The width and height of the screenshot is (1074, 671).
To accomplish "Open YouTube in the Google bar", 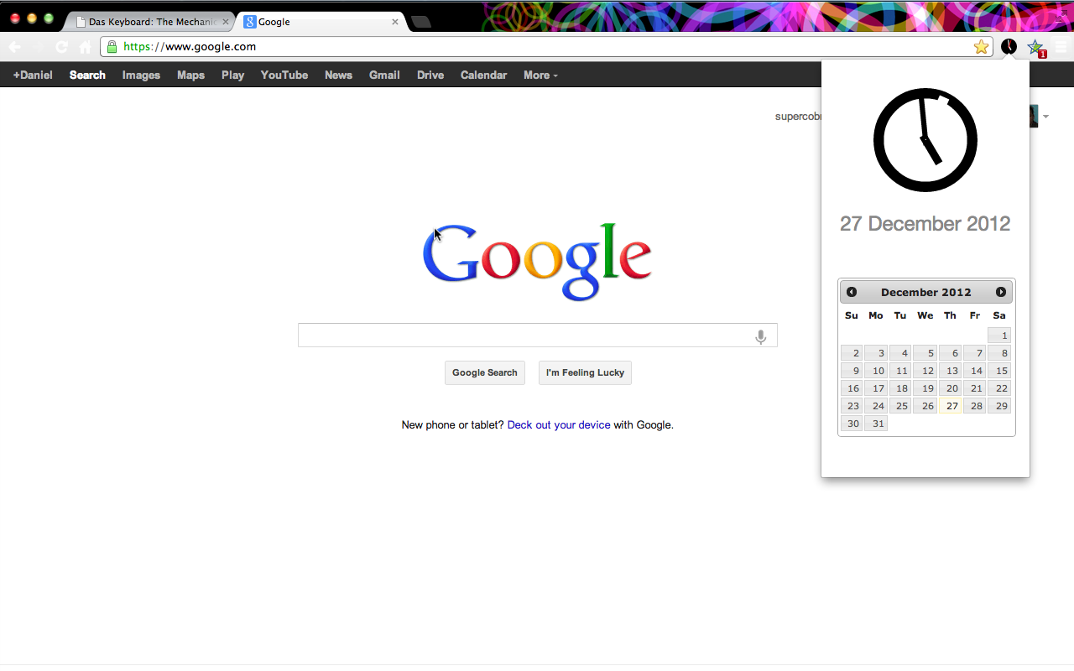I will click(284, 75).
